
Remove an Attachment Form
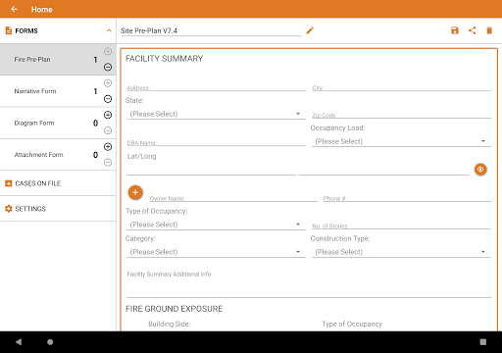pyautogui.click(x=108, y=163)
